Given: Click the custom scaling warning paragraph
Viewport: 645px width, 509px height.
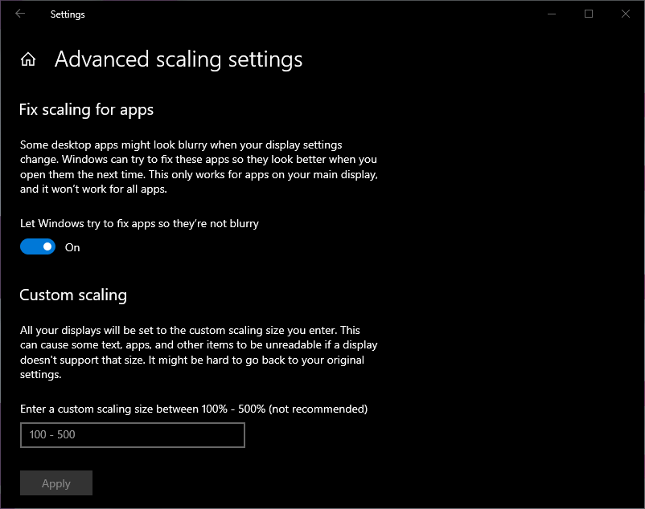Looking at the screenshot, I should 198,352.
